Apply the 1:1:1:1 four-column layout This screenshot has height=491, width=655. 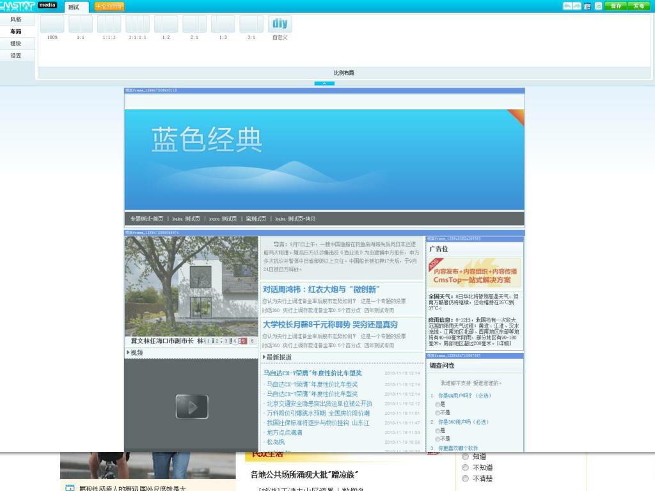click(x=138, y=24)
